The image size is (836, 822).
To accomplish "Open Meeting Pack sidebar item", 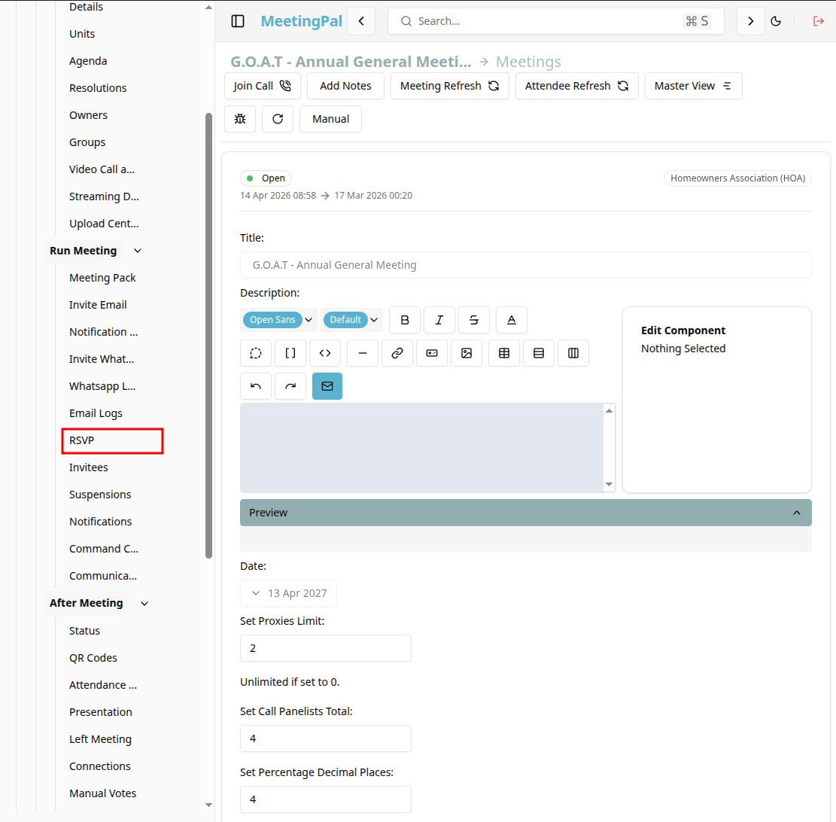I will pyautogui.click(x=102, y=278).
